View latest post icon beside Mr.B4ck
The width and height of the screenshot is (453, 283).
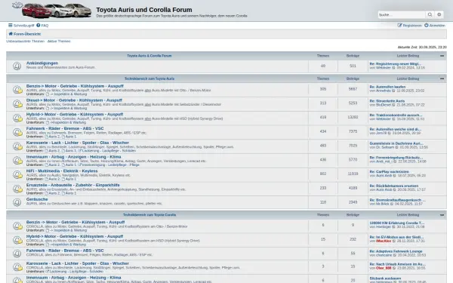click(x=392, y=204)
